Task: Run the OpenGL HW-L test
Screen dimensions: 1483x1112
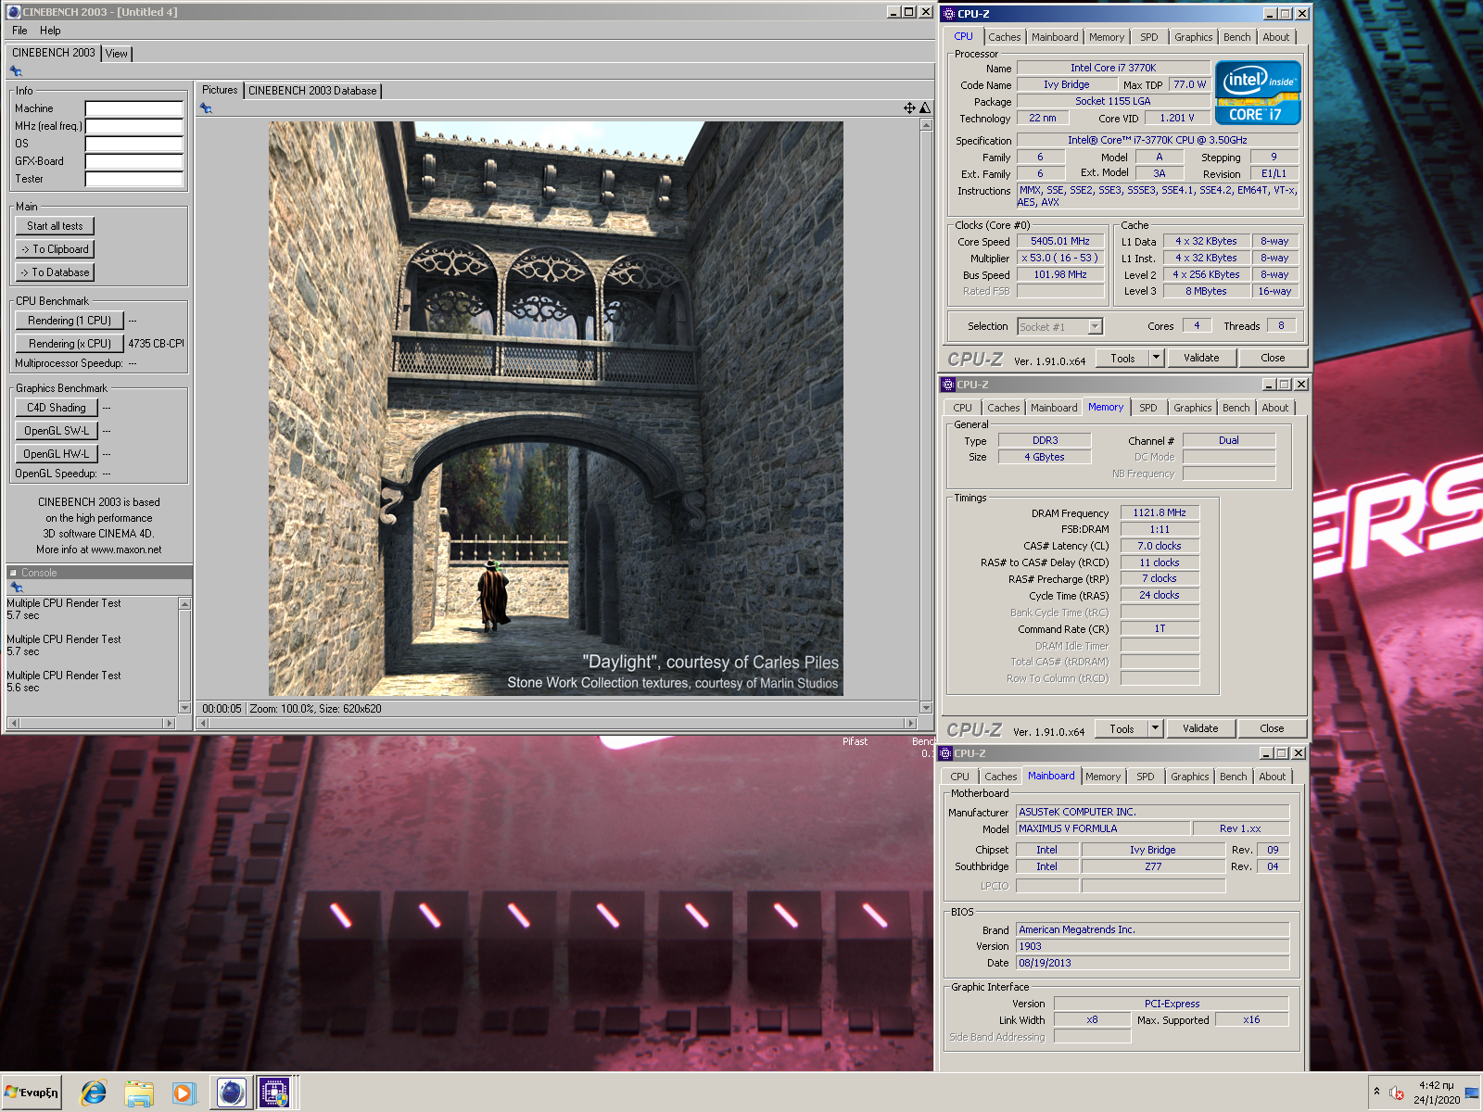Action: (57, 454)
